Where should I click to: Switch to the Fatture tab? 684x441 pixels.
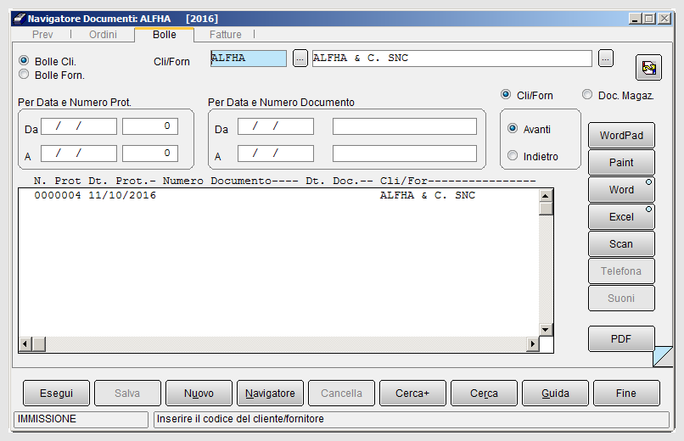pos(225,35)
